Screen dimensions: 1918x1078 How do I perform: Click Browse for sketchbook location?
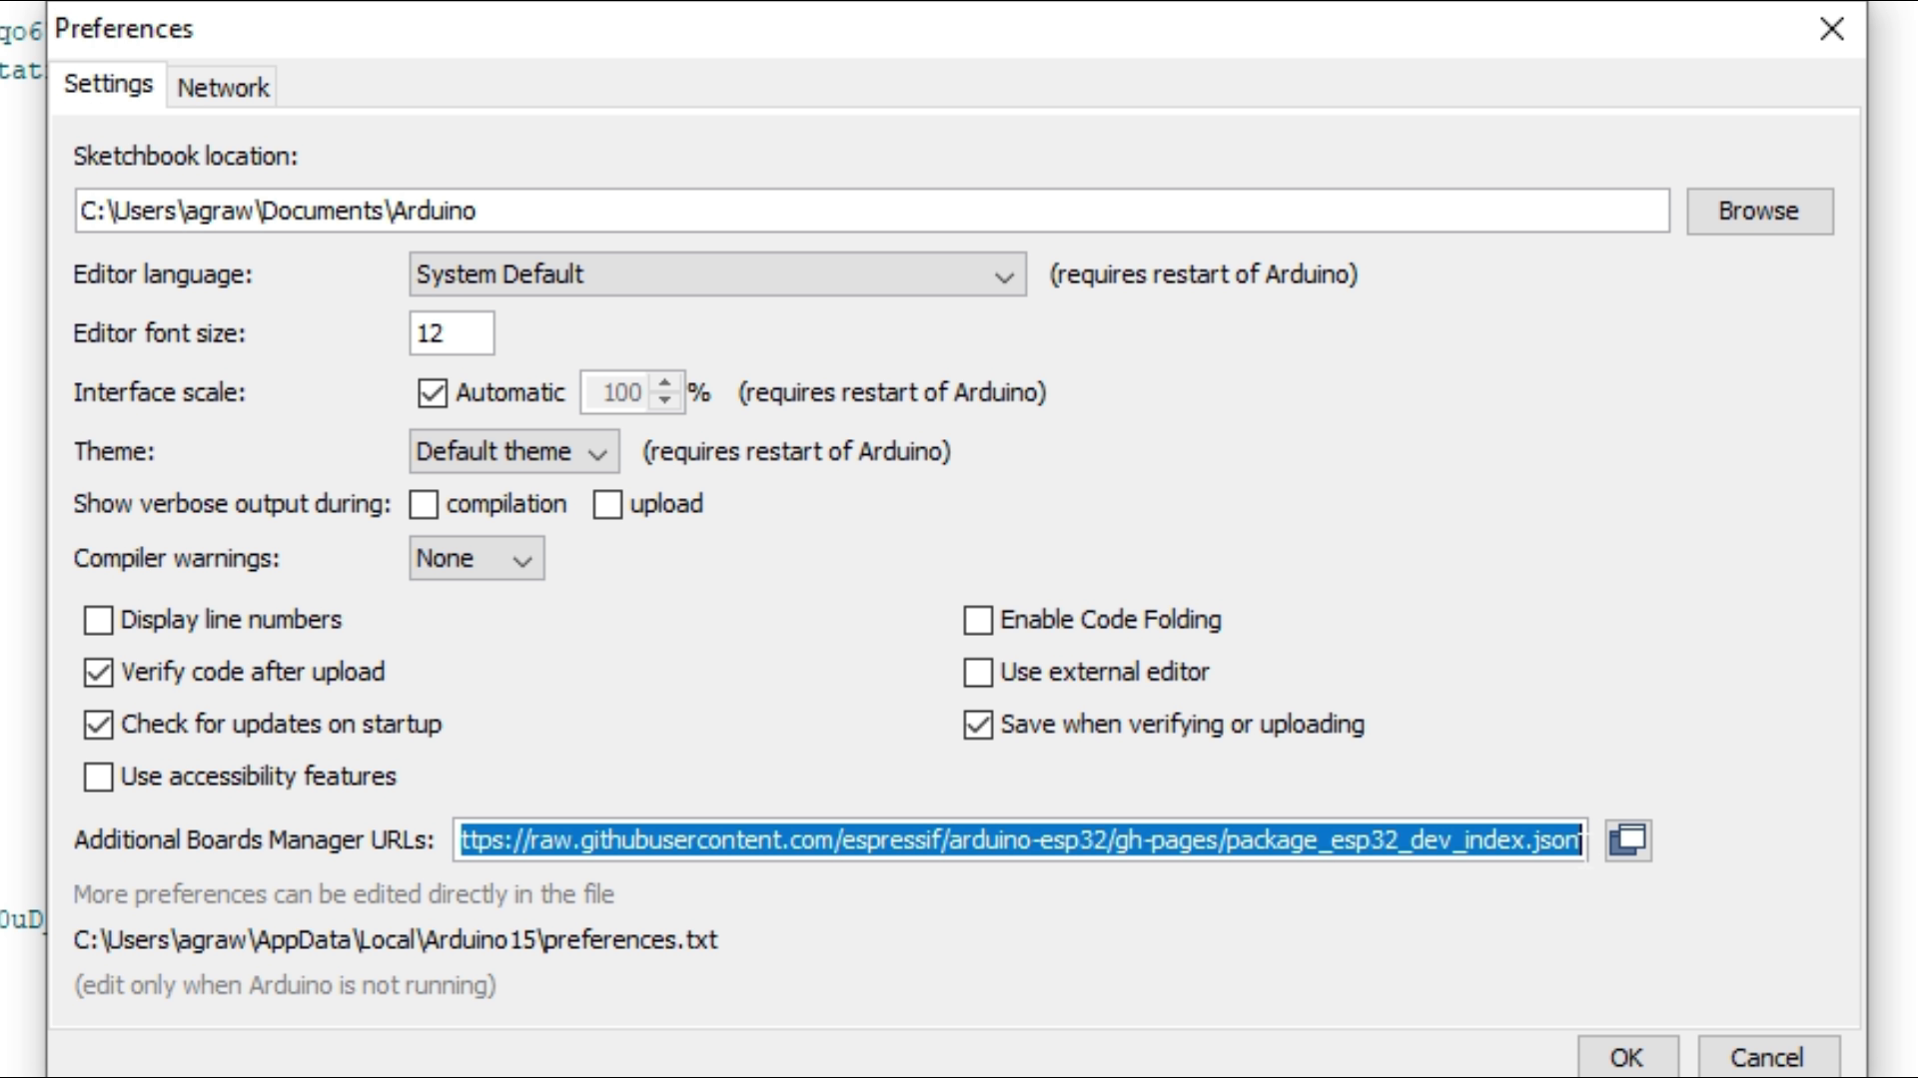(1758, 212)
